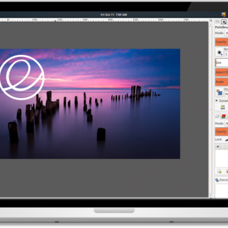Open the brush preview selector button
The width and height of the screenshot is (228, 228).
219,52
